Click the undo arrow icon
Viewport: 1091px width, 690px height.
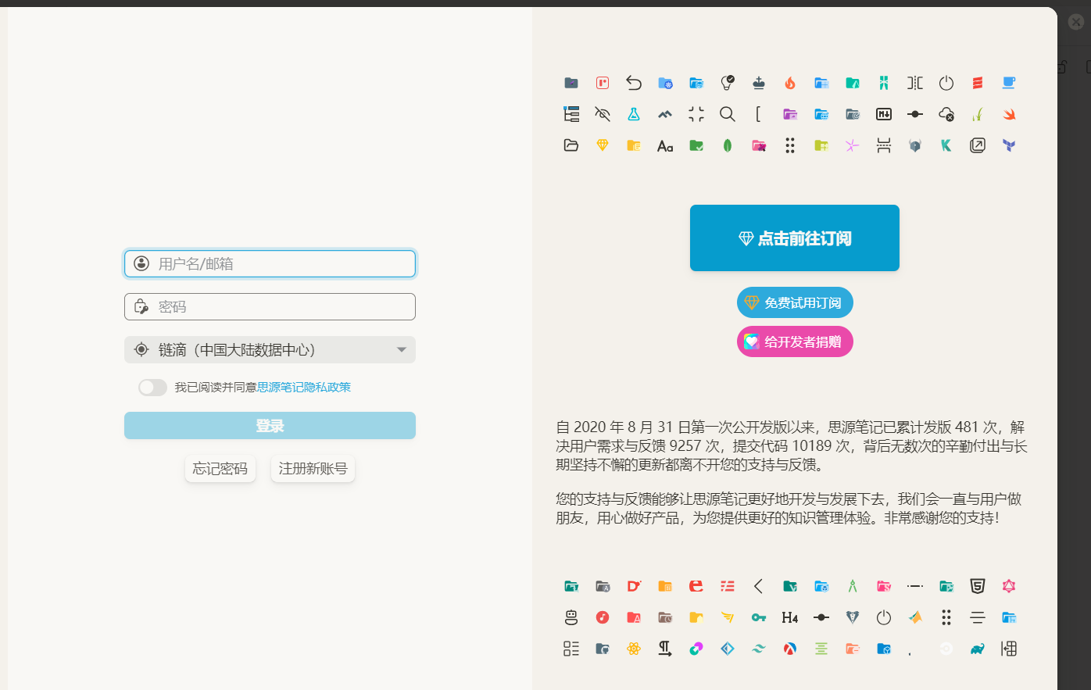point(633,83)
